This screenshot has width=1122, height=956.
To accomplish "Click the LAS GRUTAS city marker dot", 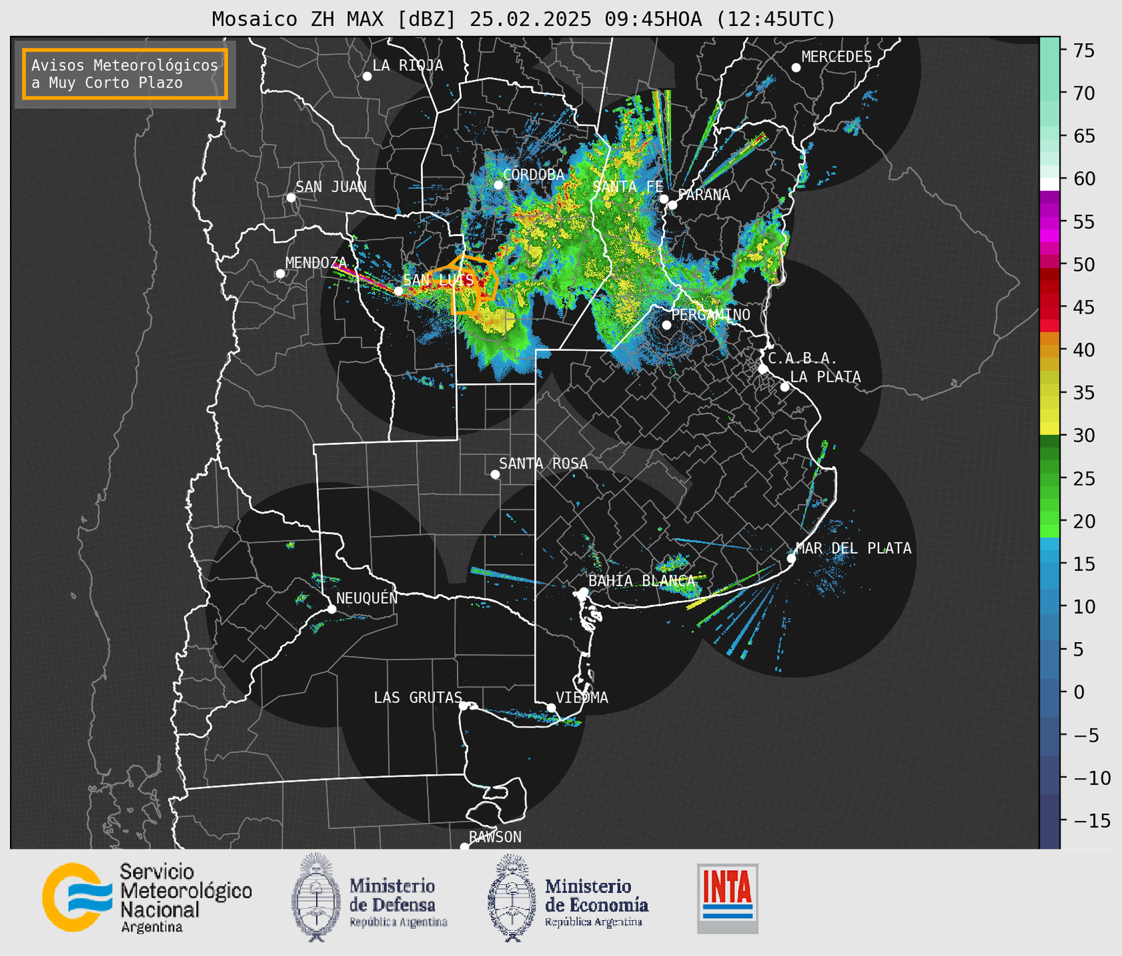I will click(464, 706).
